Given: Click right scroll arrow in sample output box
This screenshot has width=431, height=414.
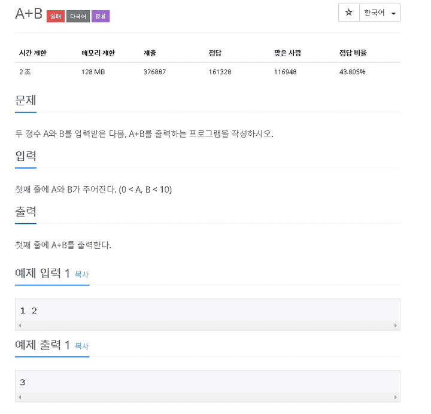Looking at the screenshot, I should point(396,397).
